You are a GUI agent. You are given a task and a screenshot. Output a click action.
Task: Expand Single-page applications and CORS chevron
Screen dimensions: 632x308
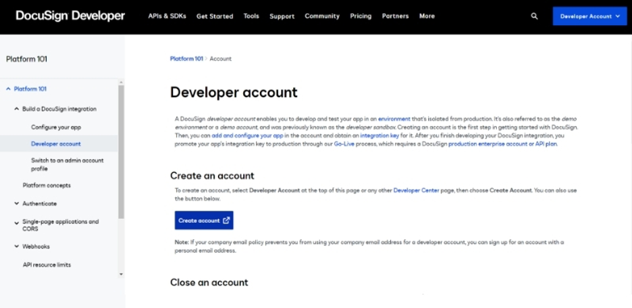click(16, 223)
